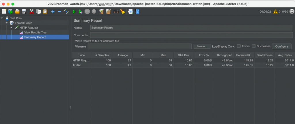Save the test plan
Screen dimensions: 295x124
click(x=24, y=12)
